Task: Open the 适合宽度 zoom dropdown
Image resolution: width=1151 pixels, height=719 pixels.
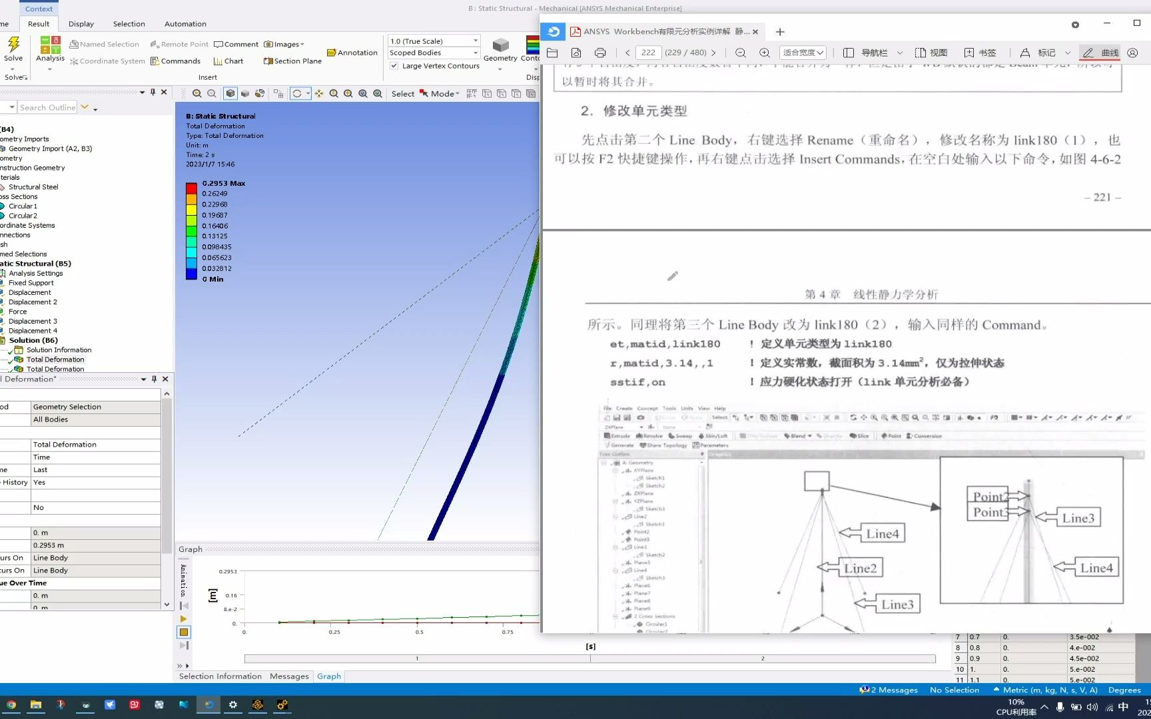Action: click(803, 53)
